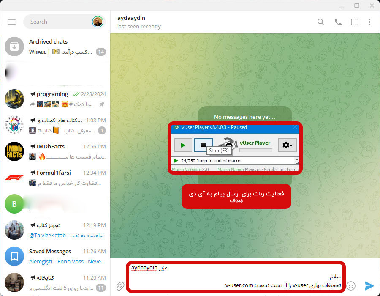Click the vUser Player macro step scroll arrows
Screen dimensions: 380x296
(x=297, y=161)
